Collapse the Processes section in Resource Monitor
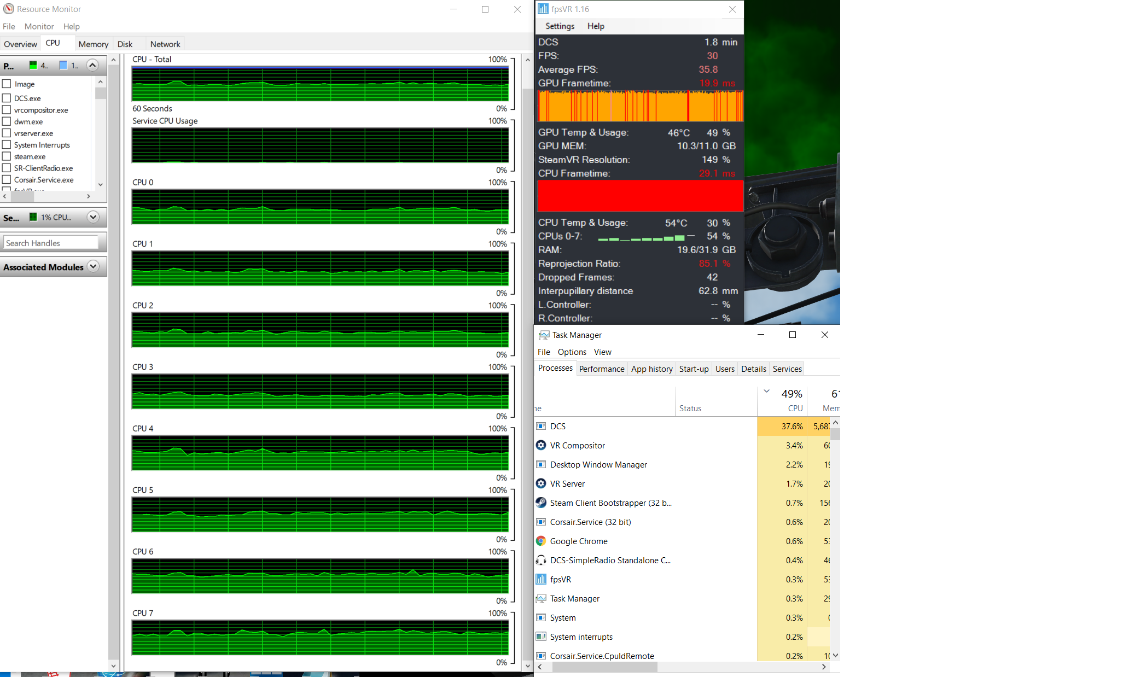The image size is (1129, 677). (92, 65)
